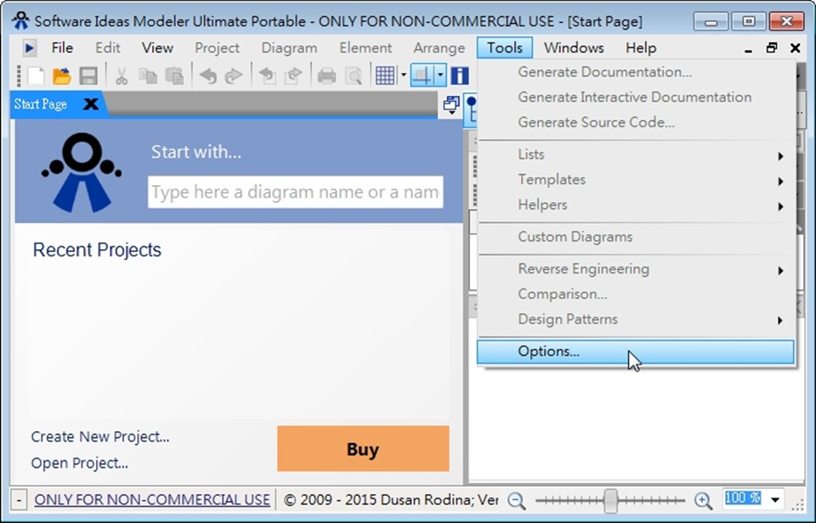Open the alignment guides dropdown arrow
816x523 pixels.
(x=441, y=76)
